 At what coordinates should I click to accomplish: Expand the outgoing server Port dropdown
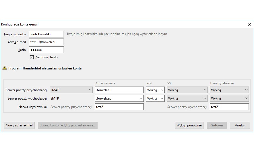155,98
